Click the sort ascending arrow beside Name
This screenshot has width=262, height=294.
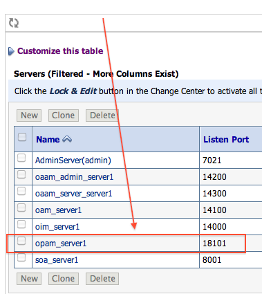67,139
